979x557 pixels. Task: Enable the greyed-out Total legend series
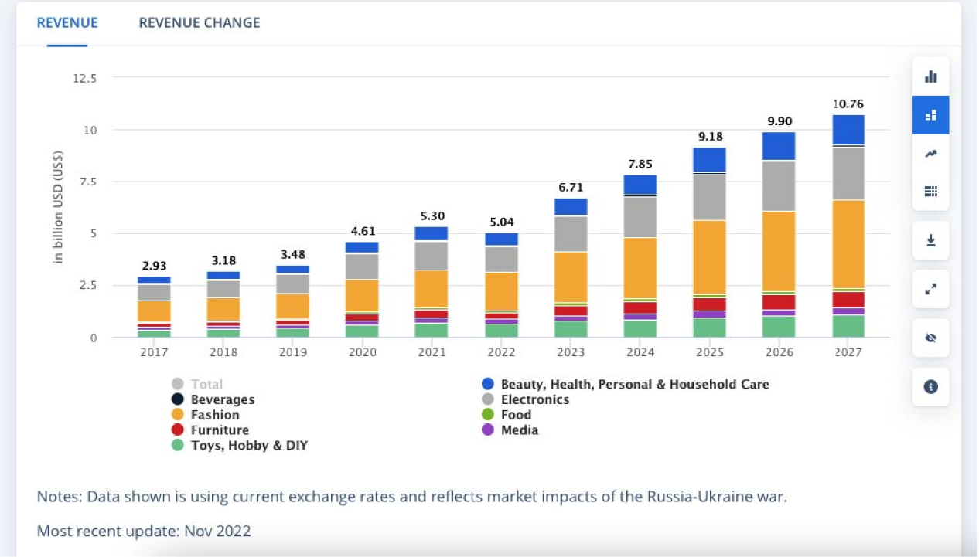206,384
